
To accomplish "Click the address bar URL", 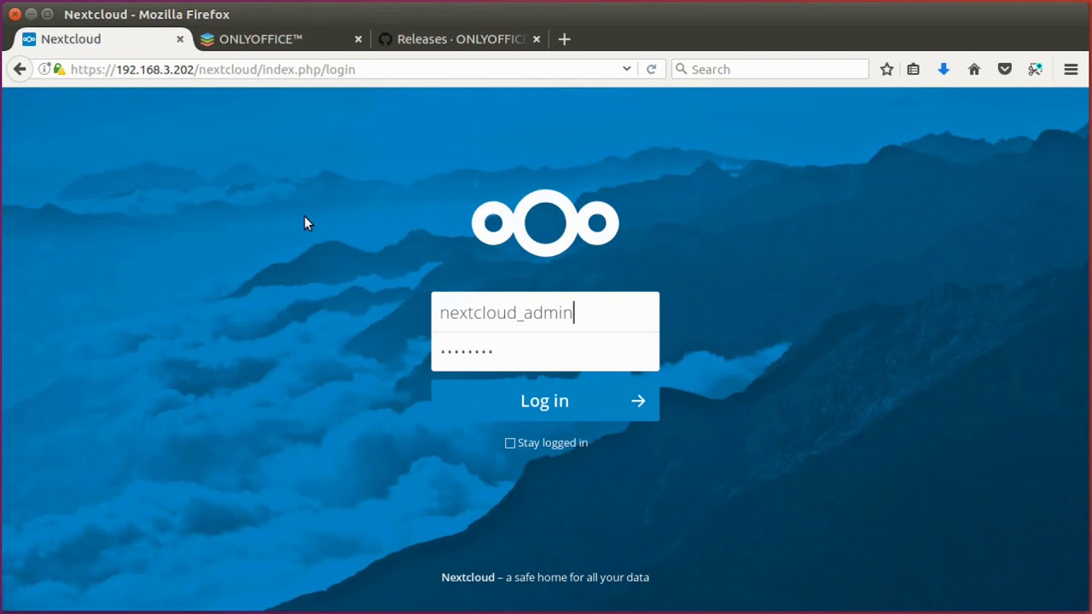I will coord(213,69).
